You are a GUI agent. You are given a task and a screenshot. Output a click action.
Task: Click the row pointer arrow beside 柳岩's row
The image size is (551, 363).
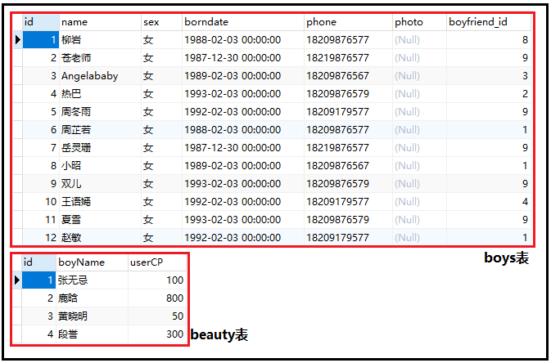pos(18,40)
